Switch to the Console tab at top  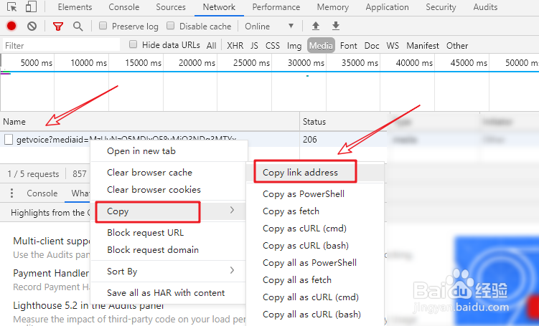(x=123, y=7)
